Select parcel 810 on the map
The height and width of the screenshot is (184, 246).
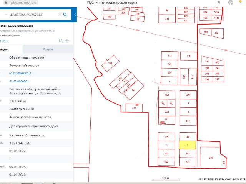tap(211, 157)
